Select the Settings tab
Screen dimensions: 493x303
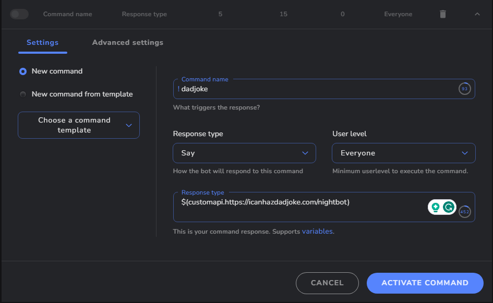pos(42,42)
